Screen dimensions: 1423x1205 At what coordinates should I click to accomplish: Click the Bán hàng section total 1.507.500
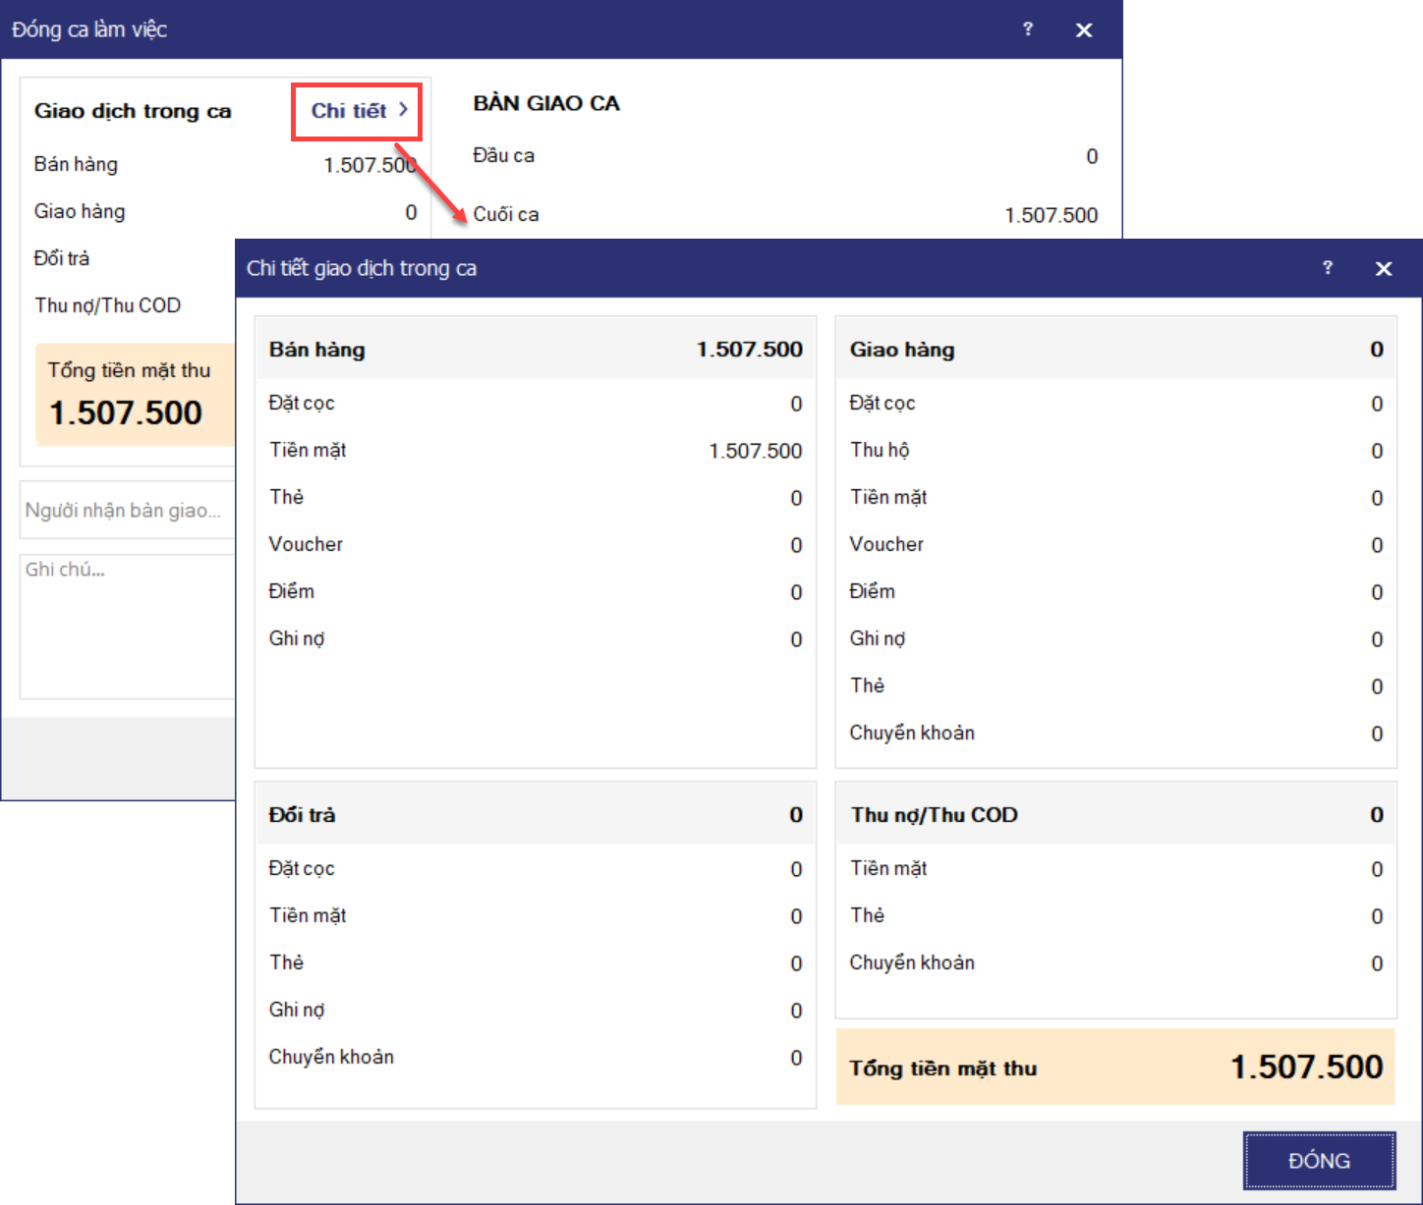click(x=750, y=350)
